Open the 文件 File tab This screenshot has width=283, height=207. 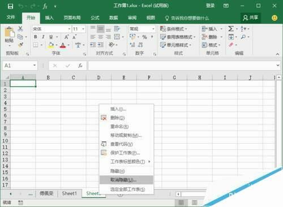click(11, 18)
